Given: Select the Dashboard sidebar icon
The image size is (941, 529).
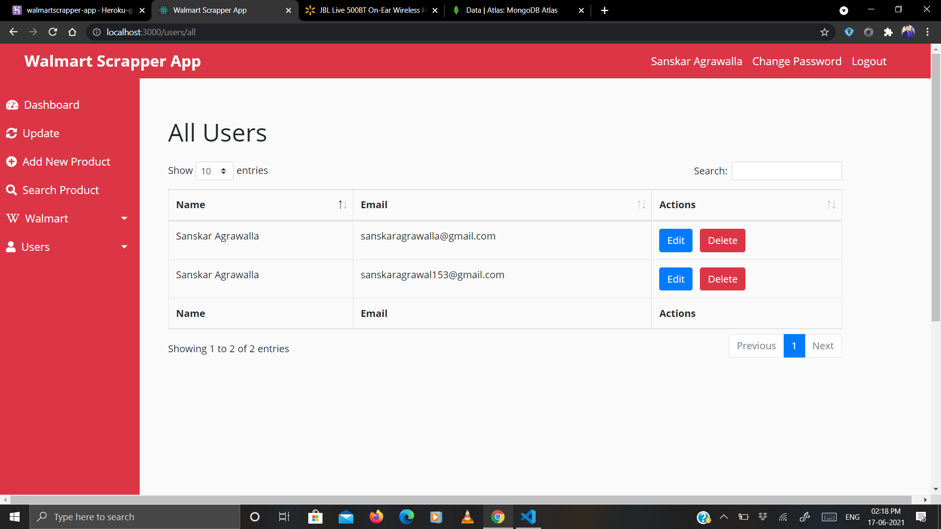Looking at the screenshot, I should (x=12, y=105).
